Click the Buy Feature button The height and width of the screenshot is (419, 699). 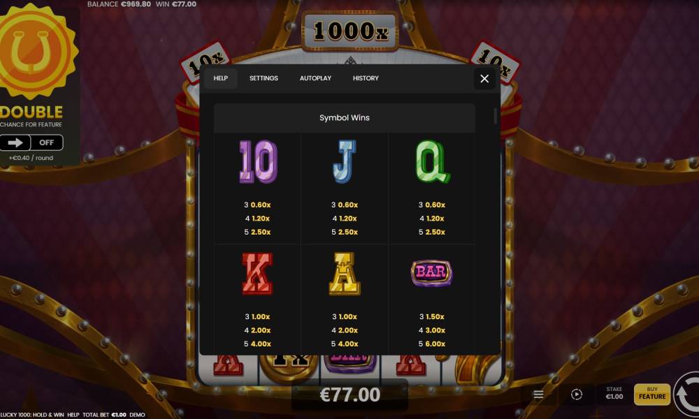[x=651, y=394]
